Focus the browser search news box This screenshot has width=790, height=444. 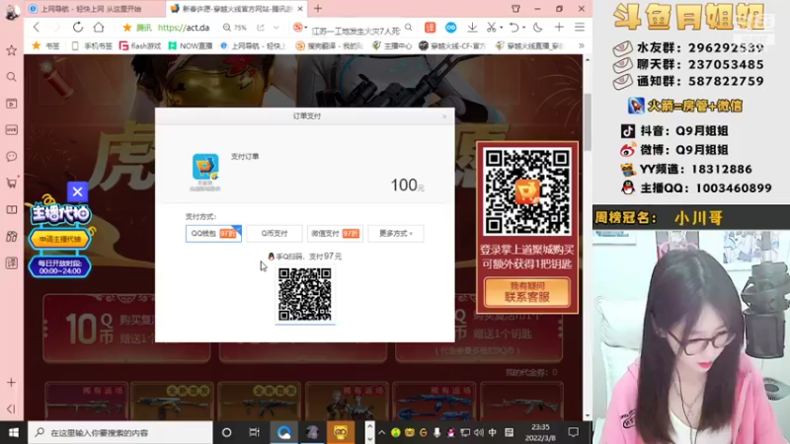tap(355, 31)
